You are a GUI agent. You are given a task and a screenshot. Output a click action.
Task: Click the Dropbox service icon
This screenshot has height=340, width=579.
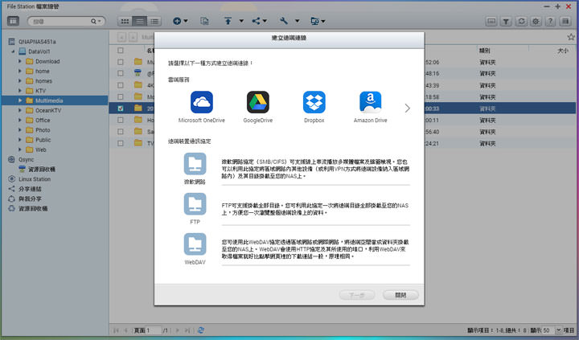(314, 103)
